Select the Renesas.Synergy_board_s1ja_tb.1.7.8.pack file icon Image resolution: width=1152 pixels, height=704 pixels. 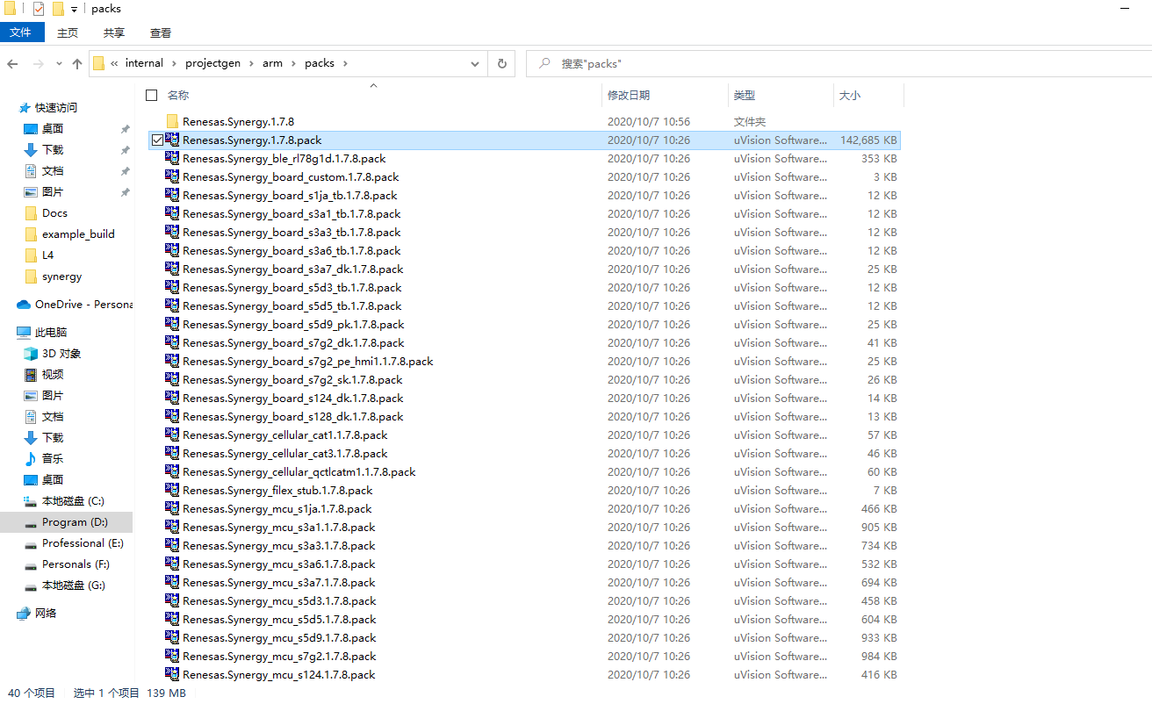172,196
